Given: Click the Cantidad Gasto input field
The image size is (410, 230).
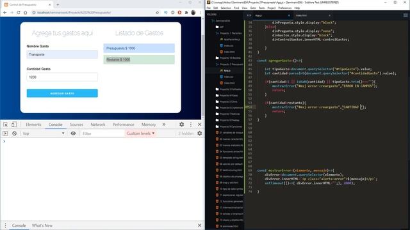Looking at the screenshot, I should (62, 77).
